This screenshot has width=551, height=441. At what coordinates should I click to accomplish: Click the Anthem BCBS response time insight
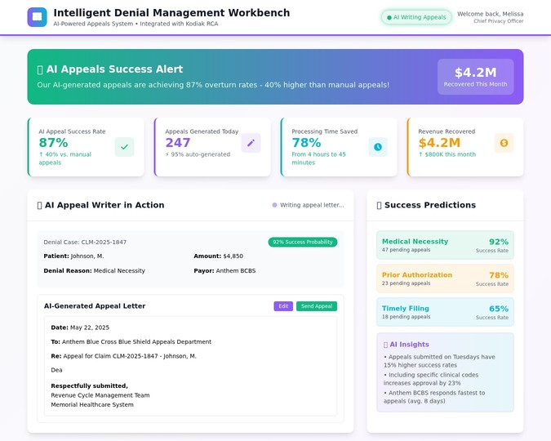[x=434, y=397]
